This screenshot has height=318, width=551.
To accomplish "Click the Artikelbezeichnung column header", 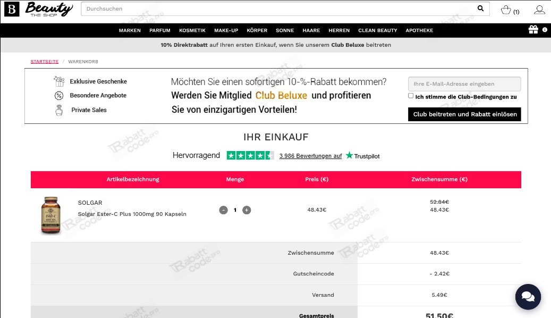I will tap(133, 179).
